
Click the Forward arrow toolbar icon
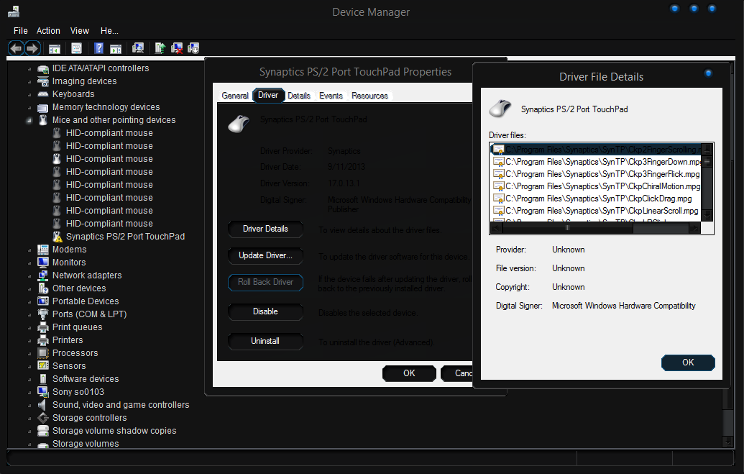[x=32, y=48]
